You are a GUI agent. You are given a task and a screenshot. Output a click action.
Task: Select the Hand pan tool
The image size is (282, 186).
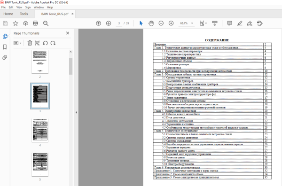point(151,23)
